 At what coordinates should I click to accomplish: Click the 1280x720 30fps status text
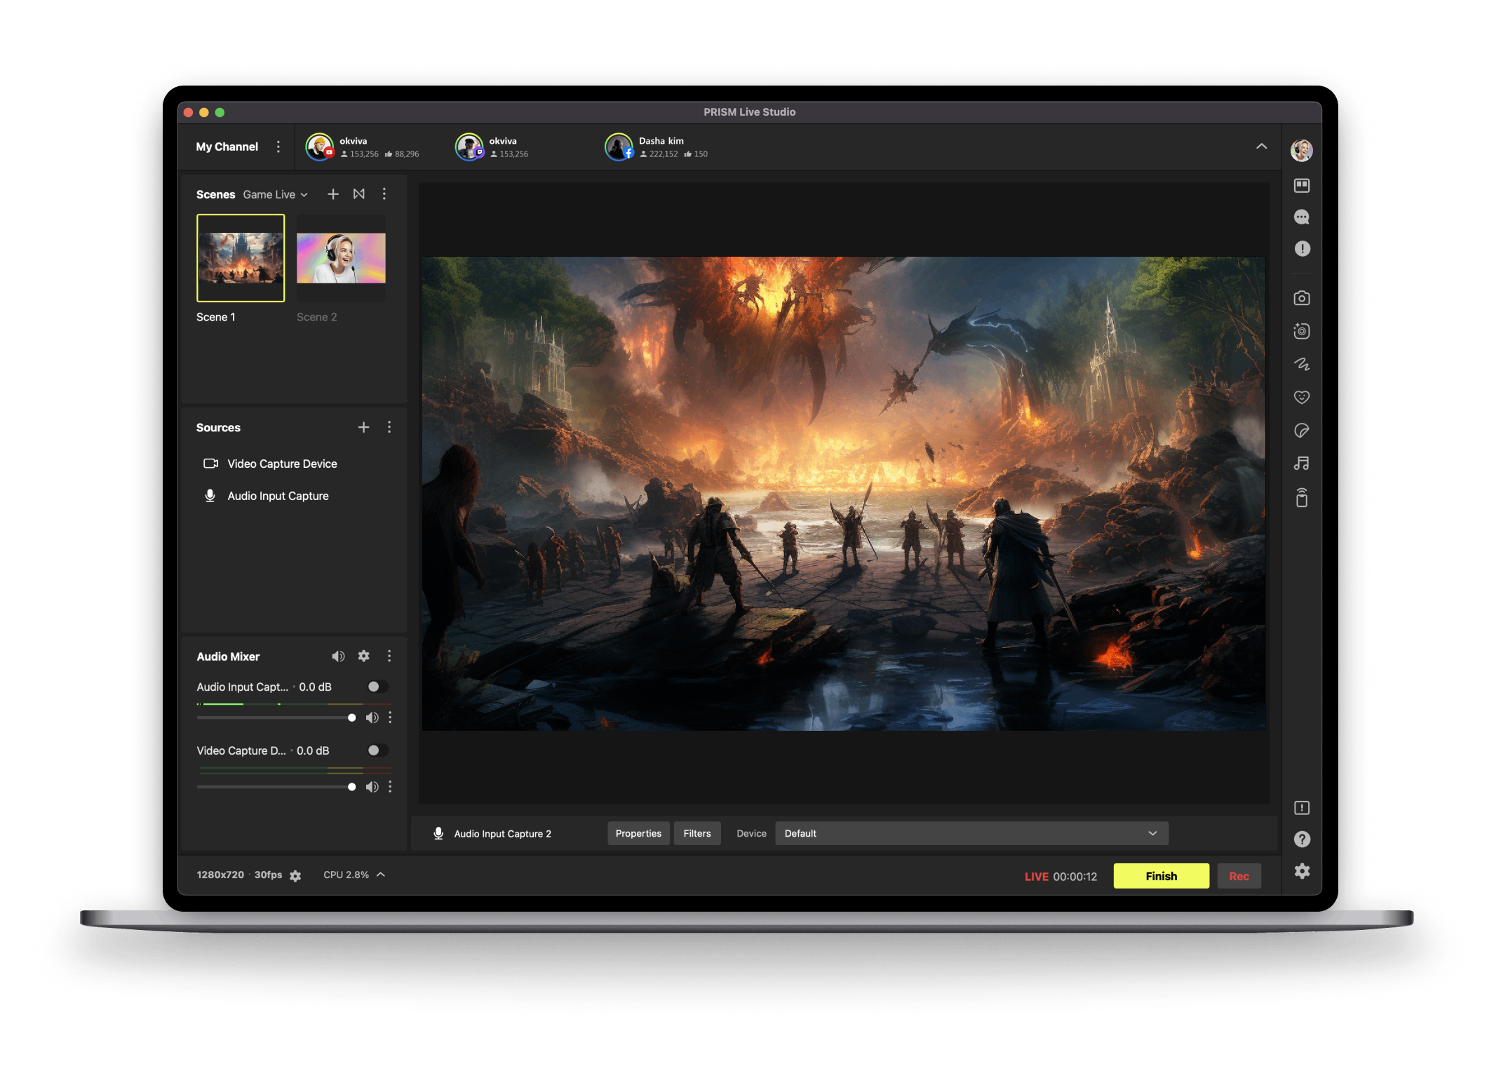[x=239, y=875]
